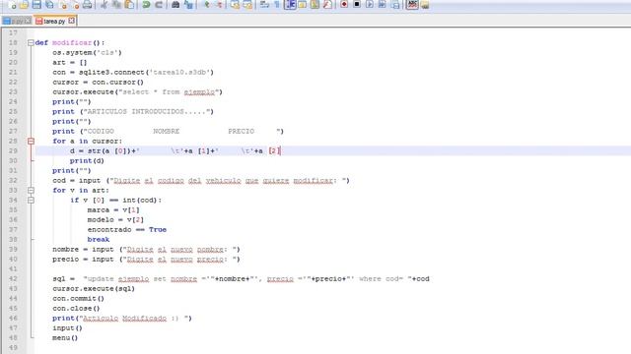The width and height of the screenshot is (631, 354).
Task: Save all open files
Action: coord(49,5)
